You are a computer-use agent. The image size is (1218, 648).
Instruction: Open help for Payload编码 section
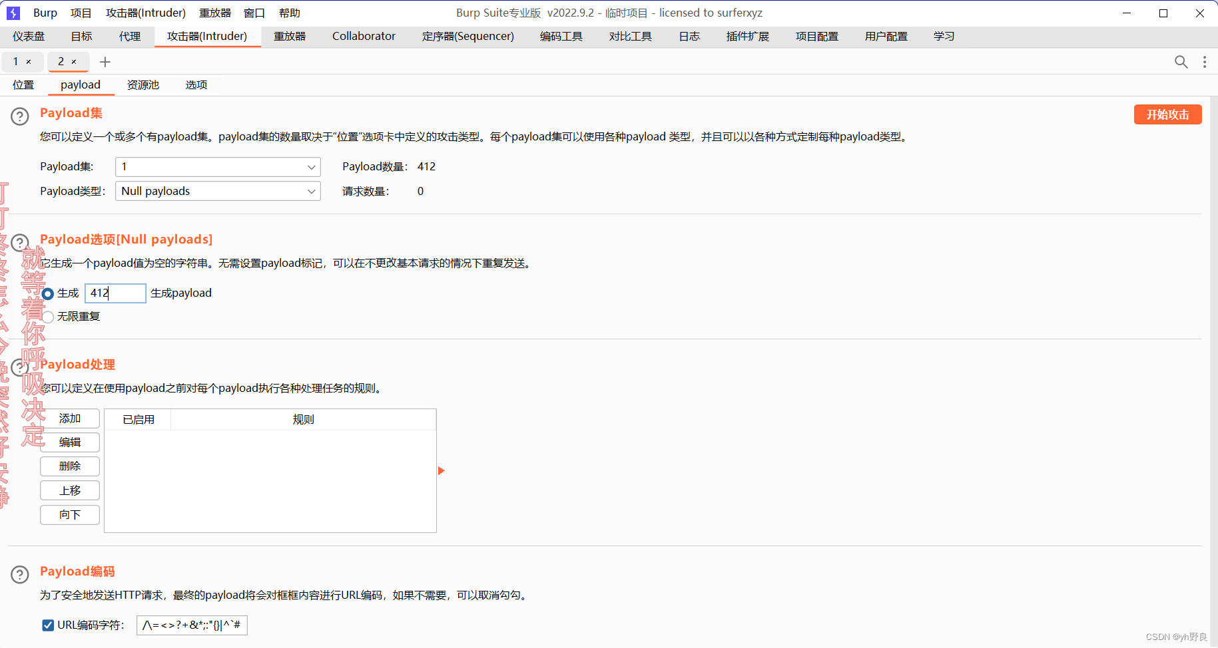(20, 574)
